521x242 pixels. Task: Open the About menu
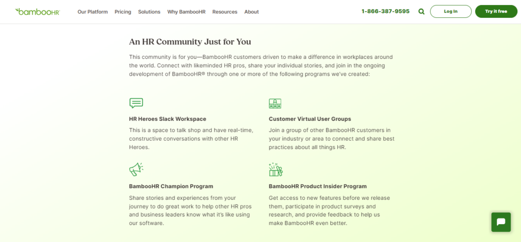tap(251, 12)
